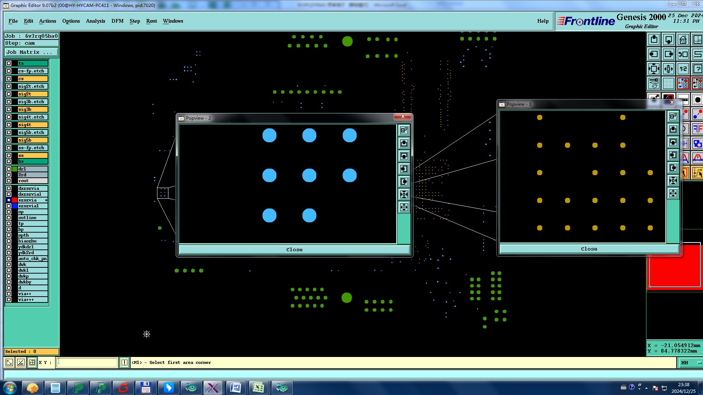Toggle the outline layer checkbox
Image resolution: width=703 pixels, height=395 pixels.
coord(9,218)
